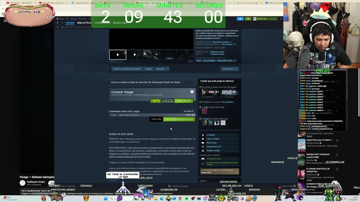Open first friend avatar under 4 amigos

click(204, 123)
